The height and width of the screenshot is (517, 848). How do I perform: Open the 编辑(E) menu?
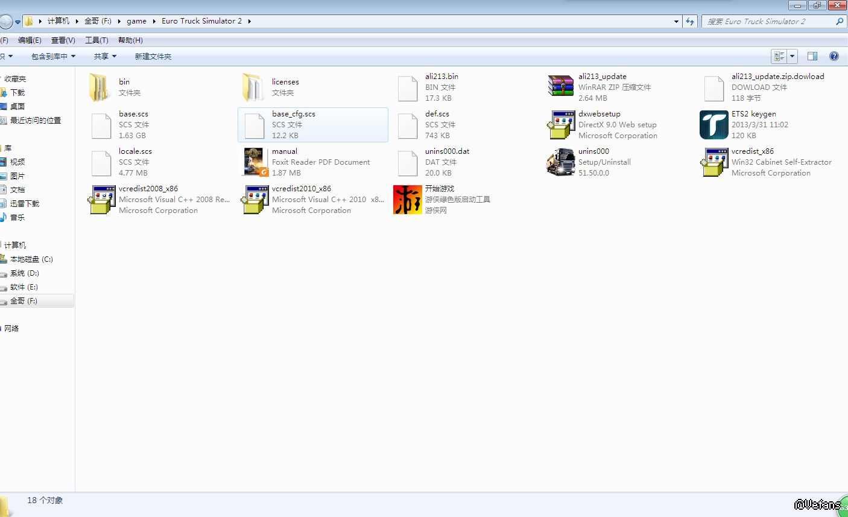click(x=30, y=40)
